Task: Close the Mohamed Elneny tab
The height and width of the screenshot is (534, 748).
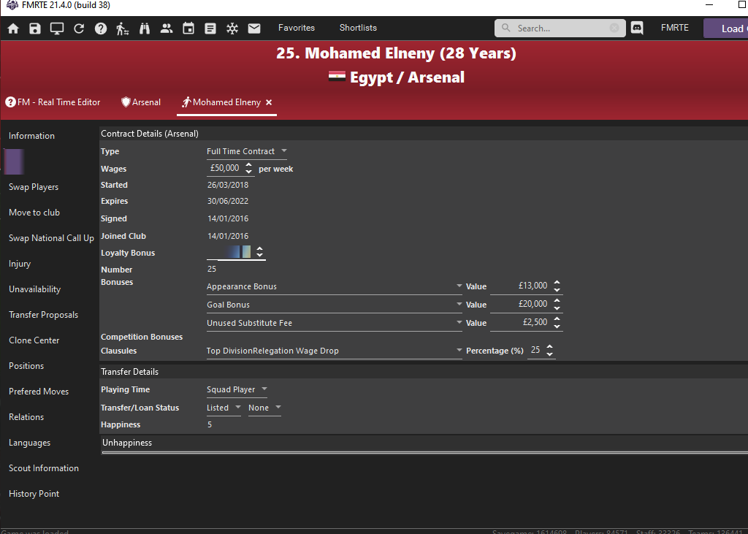Action: coord(269,102)
